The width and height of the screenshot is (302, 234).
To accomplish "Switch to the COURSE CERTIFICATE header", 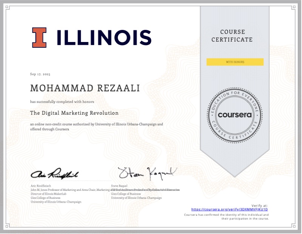I will click(x=233, y=36).
